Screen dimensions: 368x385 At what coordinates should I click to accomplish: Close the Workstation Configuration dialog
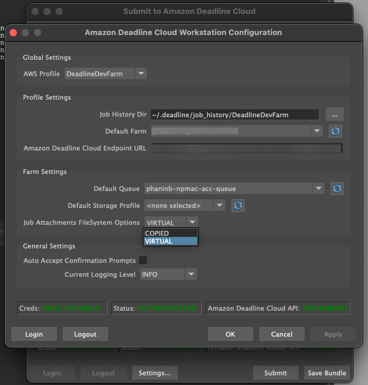click(x=13, y=33)
